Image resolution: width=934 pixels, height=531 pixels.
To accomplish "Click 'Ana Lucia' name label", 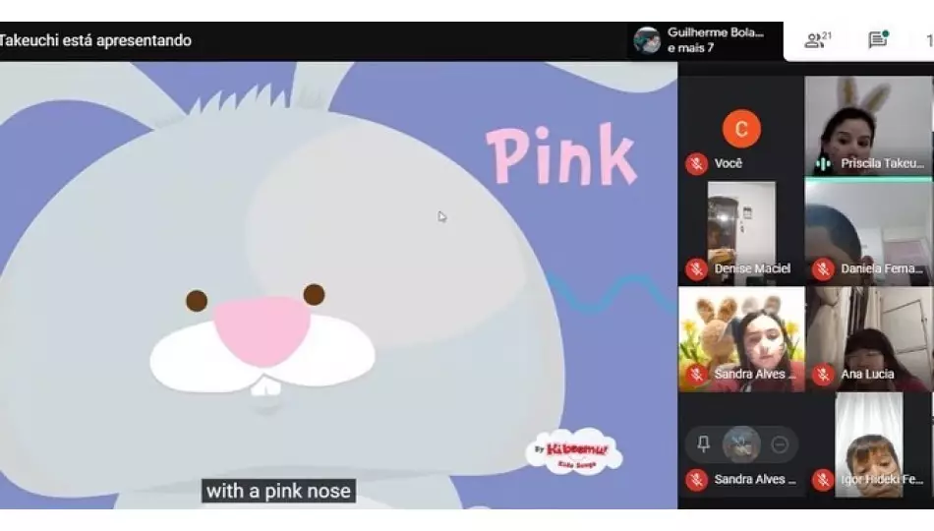I will tap(868, 375).
